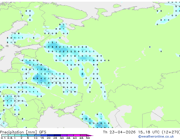Image resolution: width=180 pixels, height=139 pixels.
Task: Click the '40' legend scale label
Action: tap(75, 138)
